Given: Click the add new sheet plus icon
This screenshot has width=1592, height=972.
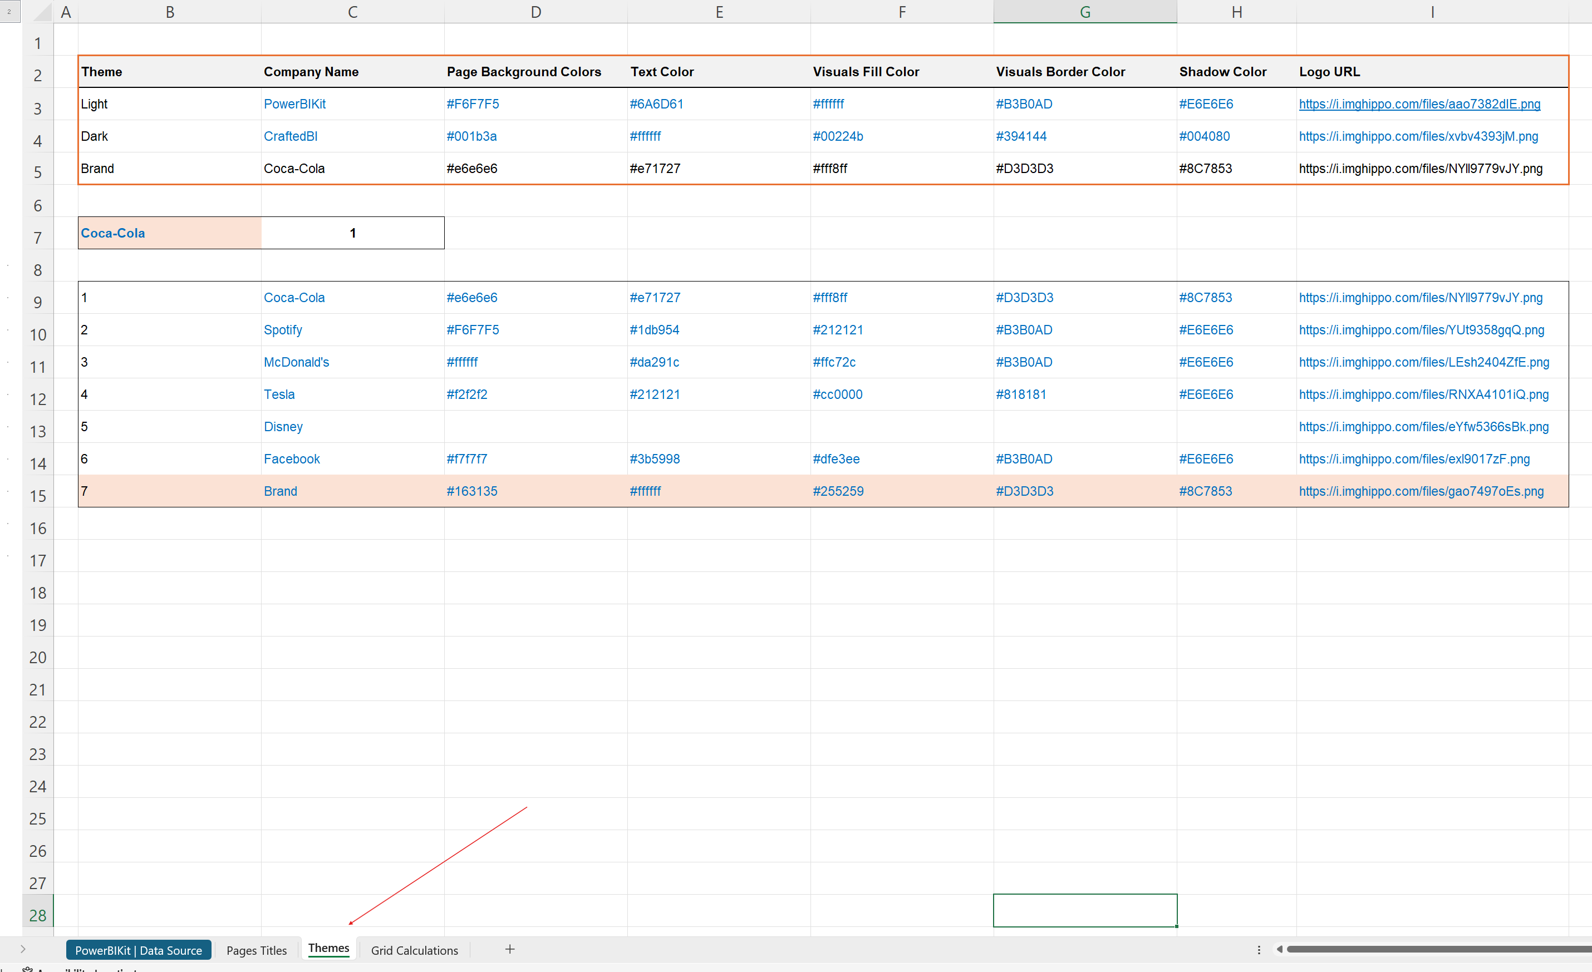Looking at the screenshot, I should [x=510, y=949].
